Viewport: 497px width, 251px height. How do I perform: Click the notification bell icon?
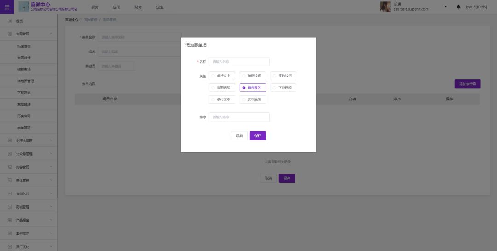click(458, 7)
